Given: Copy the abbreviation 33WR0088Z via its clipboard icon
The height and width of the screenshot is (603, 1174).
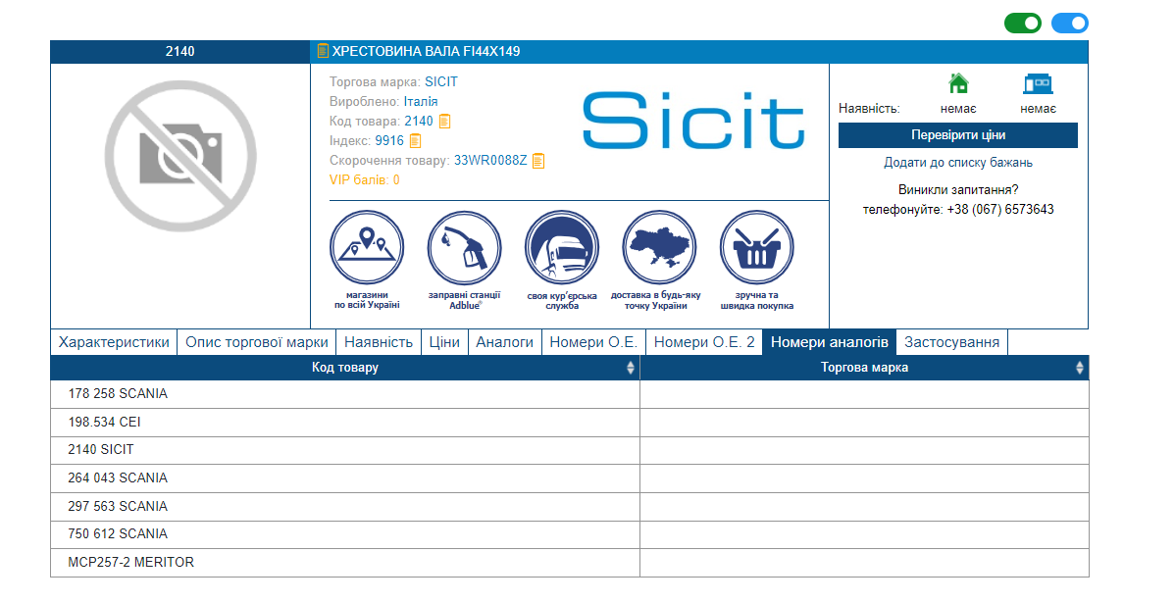Looking at the screenshot, I should point(538,161).
